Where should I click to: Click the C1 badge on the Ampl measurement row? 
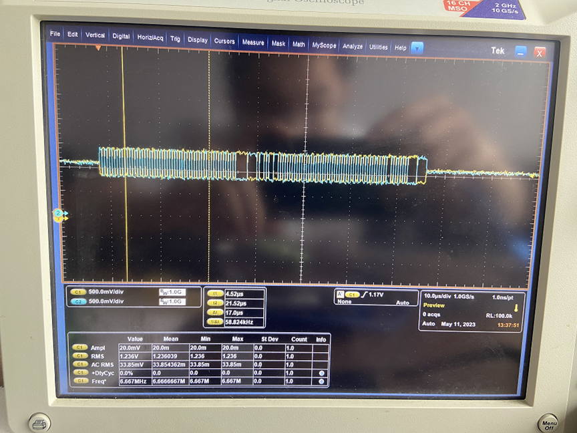(79, 347)
